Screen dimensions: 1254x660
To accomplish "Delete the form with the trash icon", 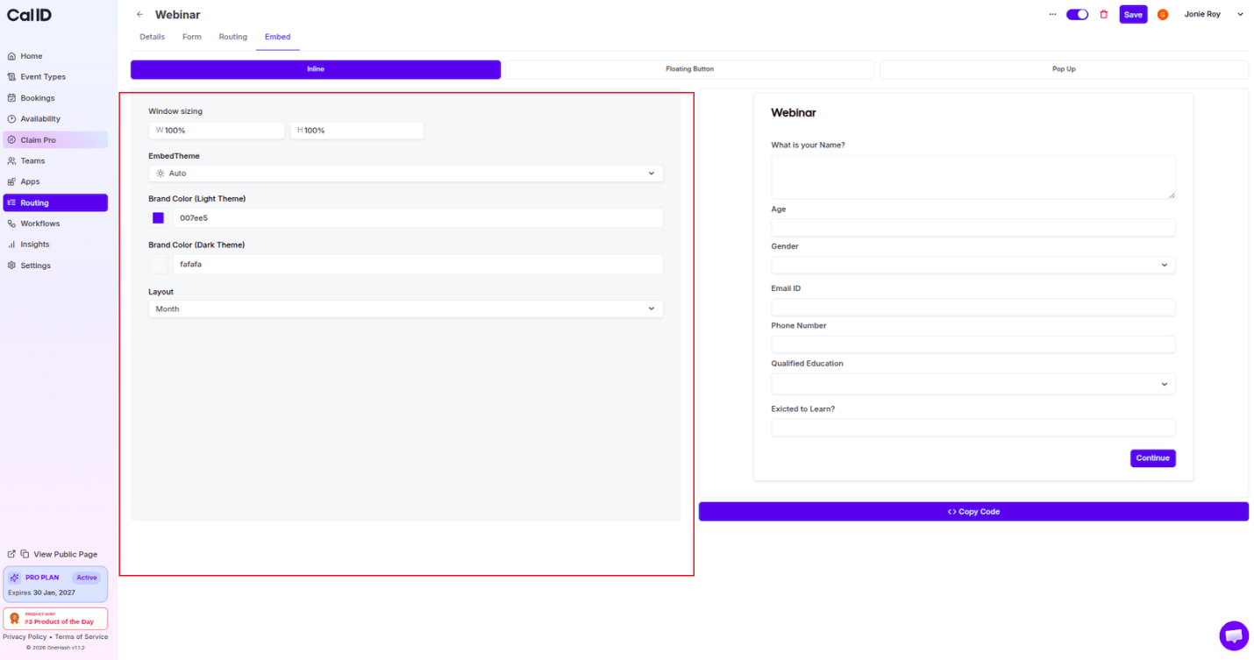I will (x=1104, y=14).
